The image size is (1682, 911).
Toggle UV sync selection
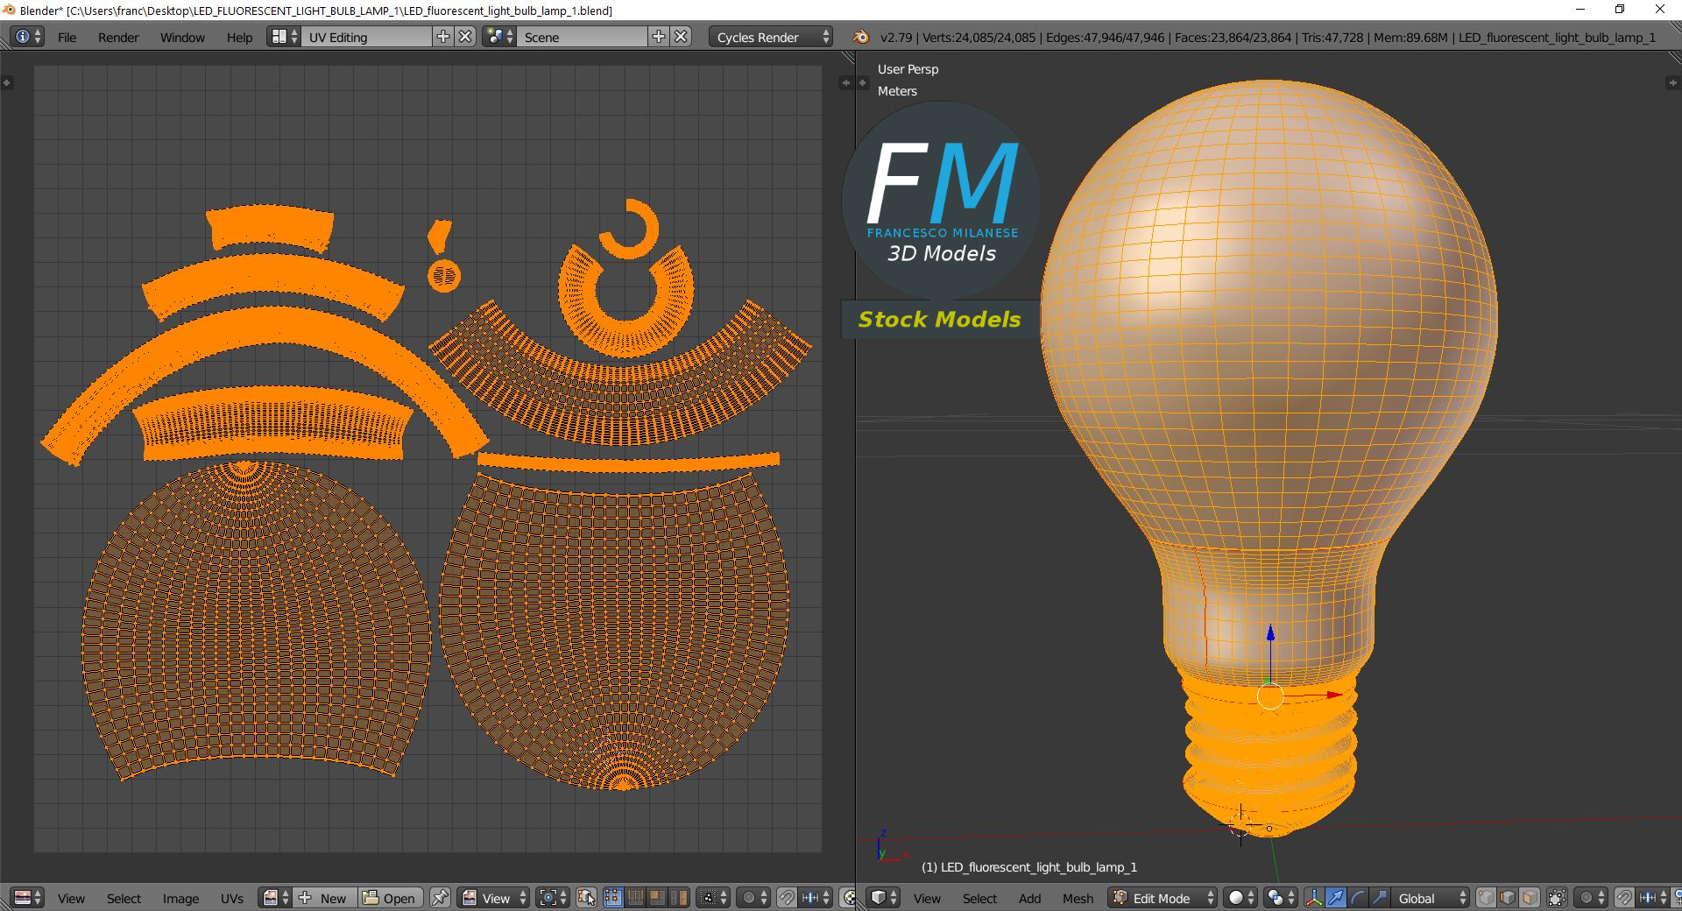click(x=587, y=898)
